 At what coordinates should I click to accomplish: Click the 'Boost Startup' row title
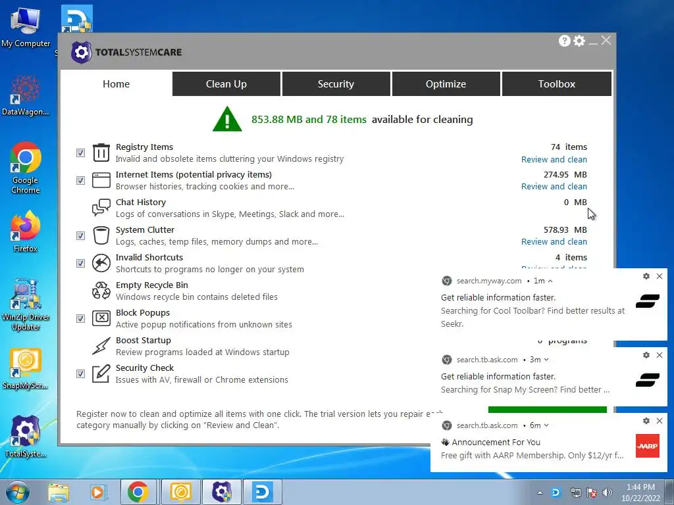tap(143, 340)
